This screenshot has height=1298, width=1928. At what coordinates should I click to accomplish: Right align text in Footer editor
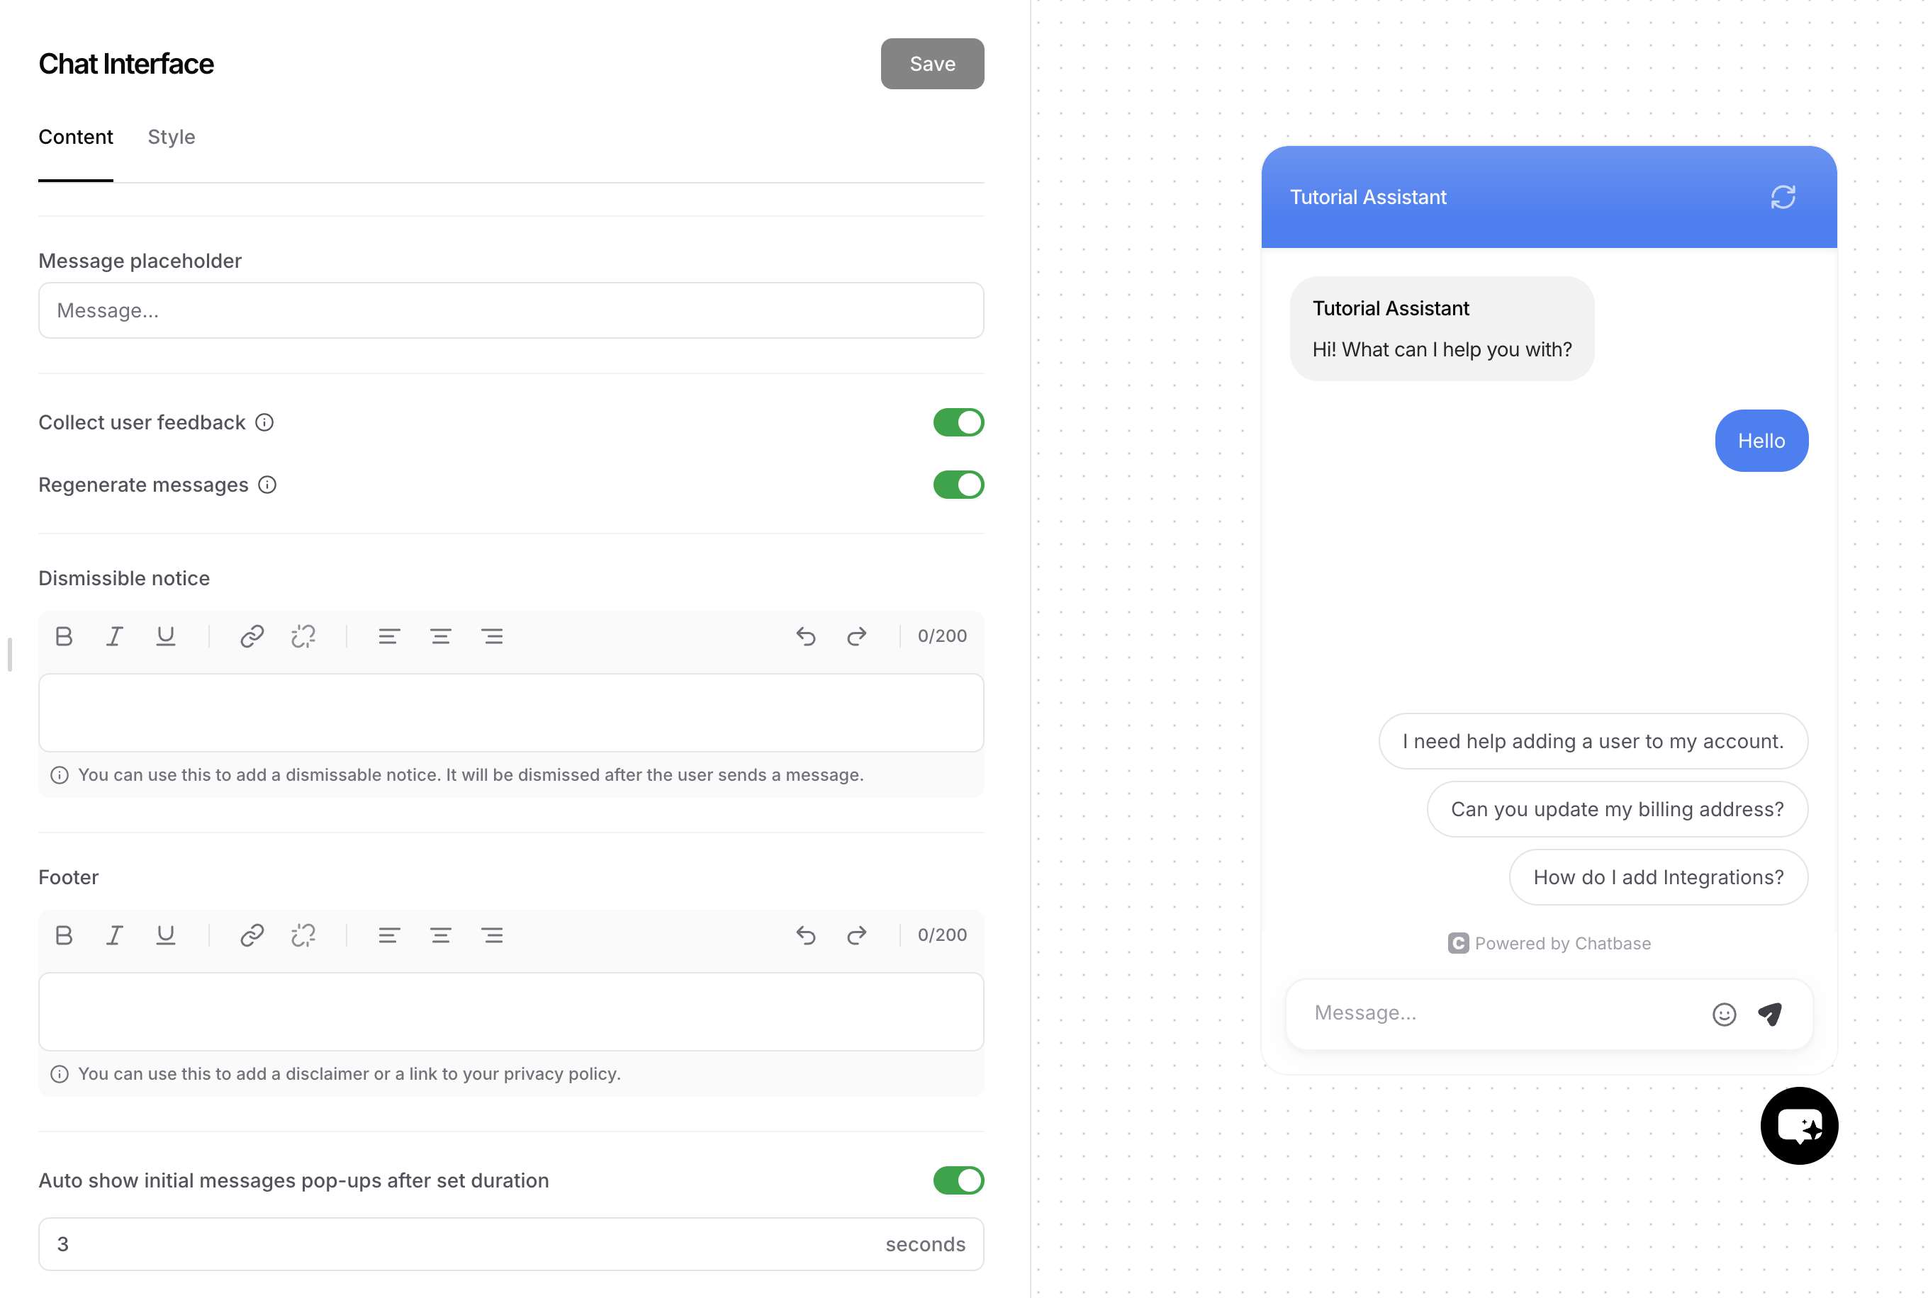(492, 935)
